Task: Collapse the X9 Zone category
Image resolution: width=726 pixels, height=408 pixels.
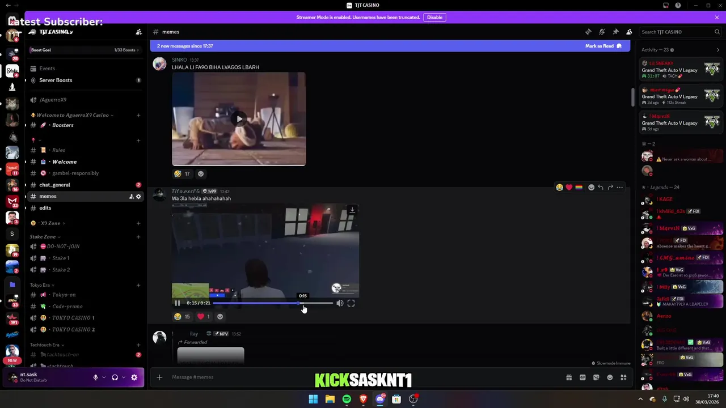Action: click(48, 223)
